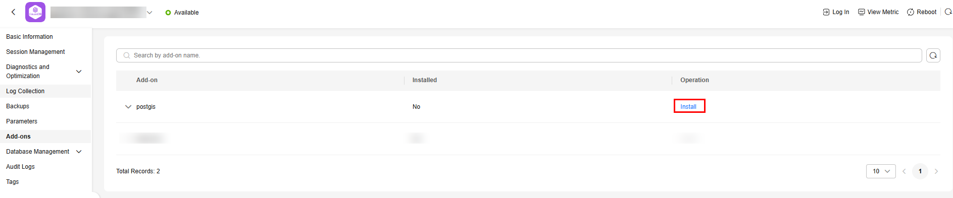Expand Diagnostics and Optimization menu
The height and width of the screenshot is (198, 953).
tap(79, 72)
